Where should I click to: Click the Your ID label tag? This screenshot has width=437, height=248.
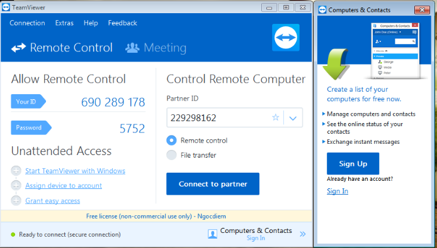pyautogui.click(x=28, y=102)
